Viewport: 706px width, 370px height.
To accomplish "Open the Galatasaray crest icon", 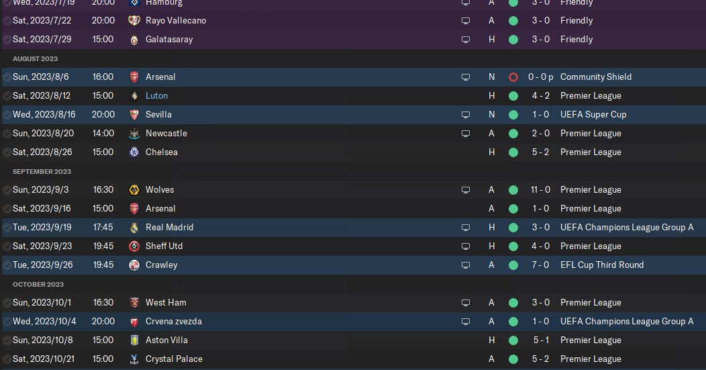I will [x=134, y=40].
